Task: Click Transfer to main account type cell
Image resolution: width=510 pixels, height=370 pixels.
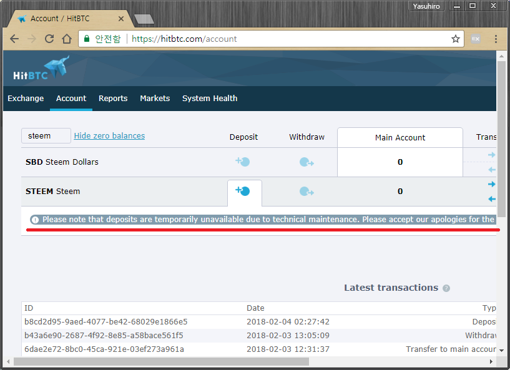Action: [451, 349]
